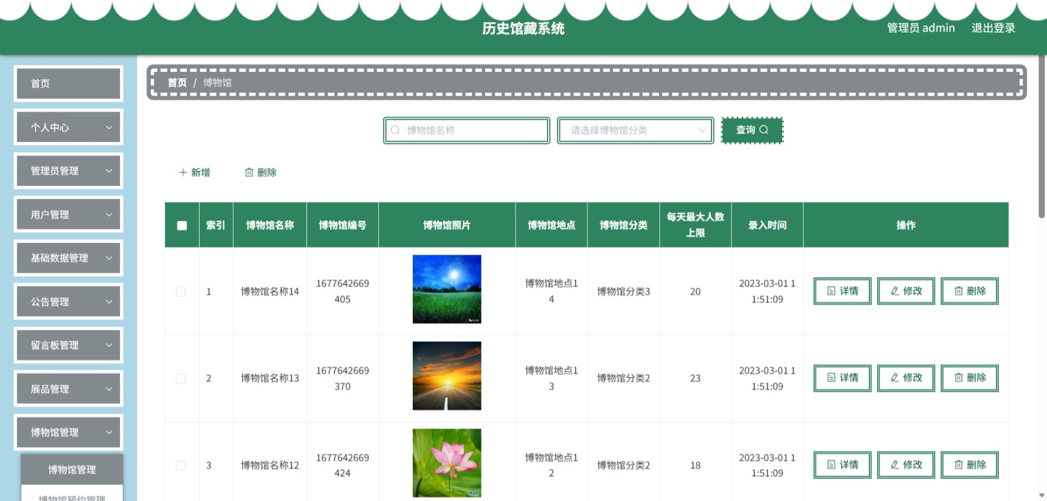This screenshot has height=501, width=1047.
Task: Click the vertical scrollbar on the right
Action: [x=1042, y=137]
